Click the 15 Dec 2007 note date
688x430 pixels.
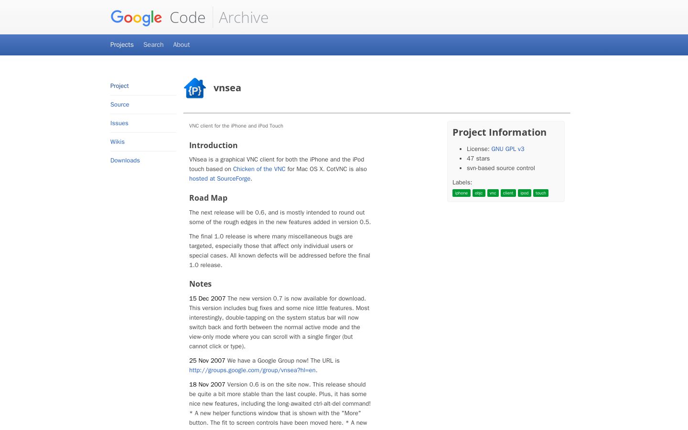pyautogui.click(x=207, y=299)
